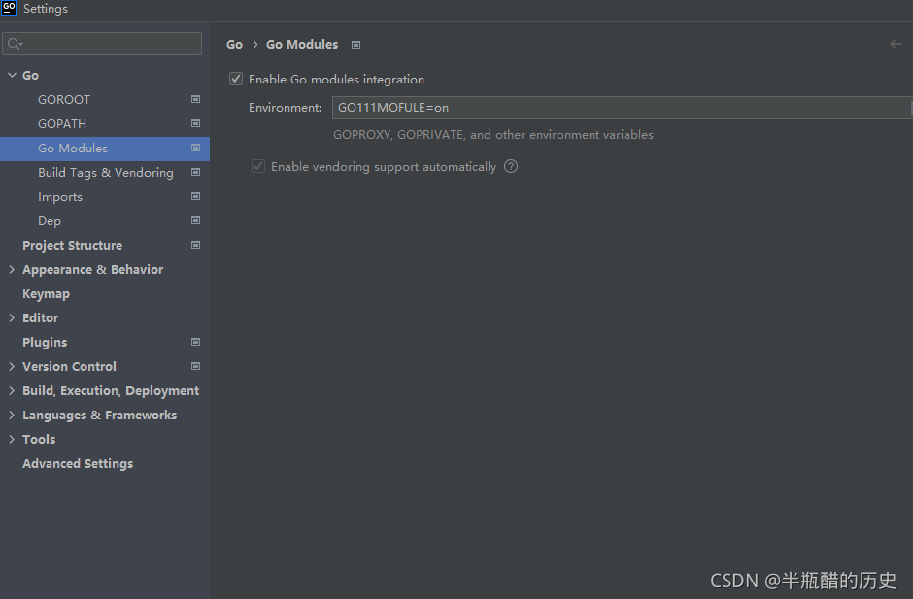Expand the Editor settings section
This screenshot has height=599, width=913.
(11, 317)
